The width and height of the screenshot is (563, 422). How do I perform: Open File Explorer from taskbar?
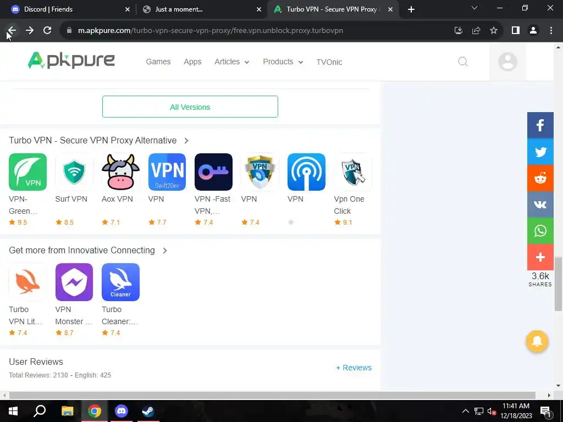coord(67,411)
